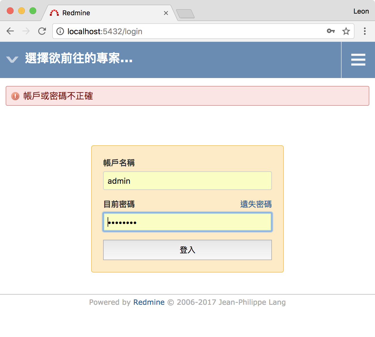Go back using the browser back arrow

[10, 31]
